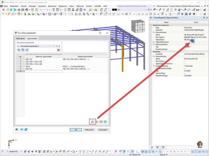
Task: Switch to the Materialien tab
Action: pos(20,39)
